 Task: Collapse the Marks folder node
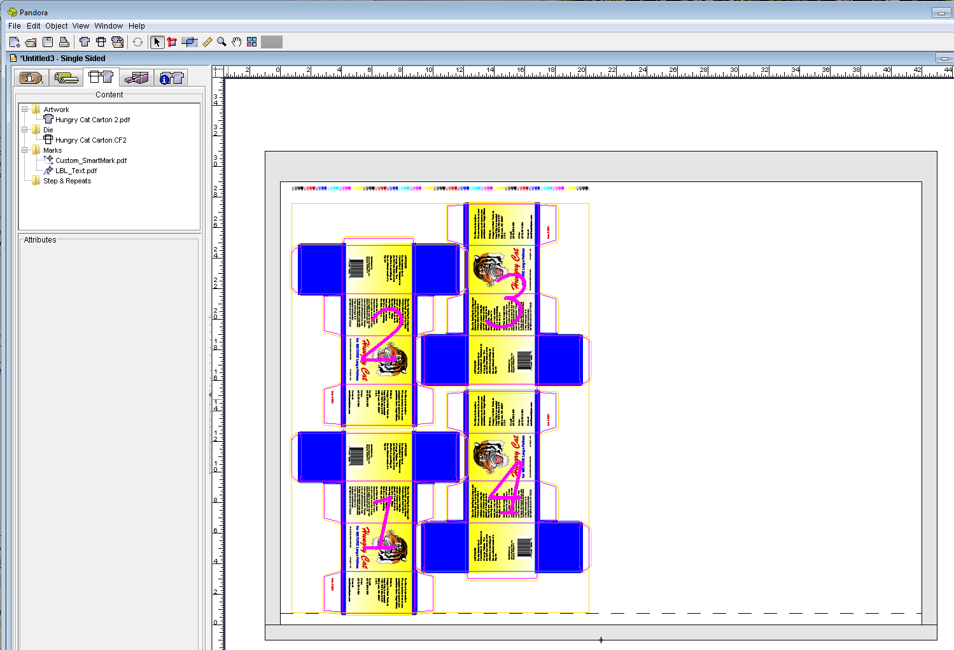(x=25, y=150)
